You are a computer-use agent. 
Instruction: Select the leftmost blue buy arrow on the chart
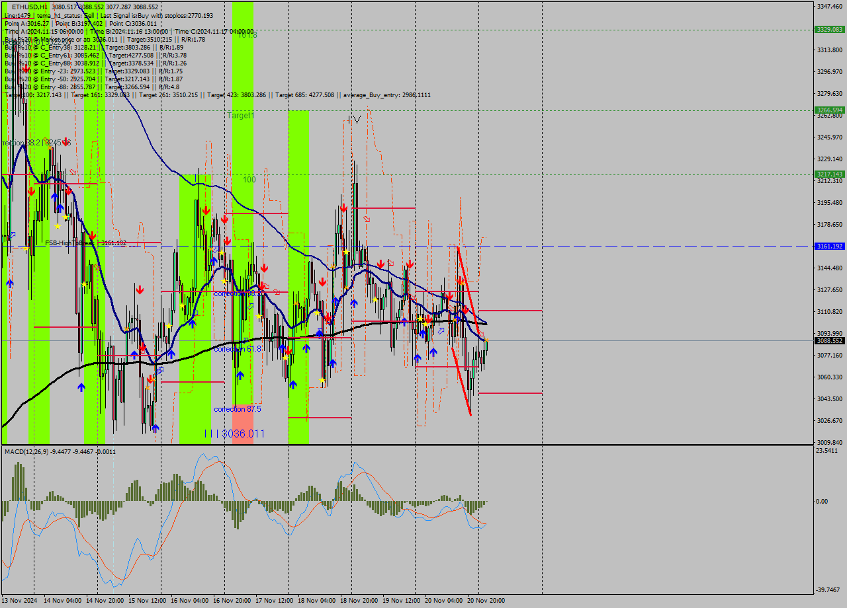9,284
